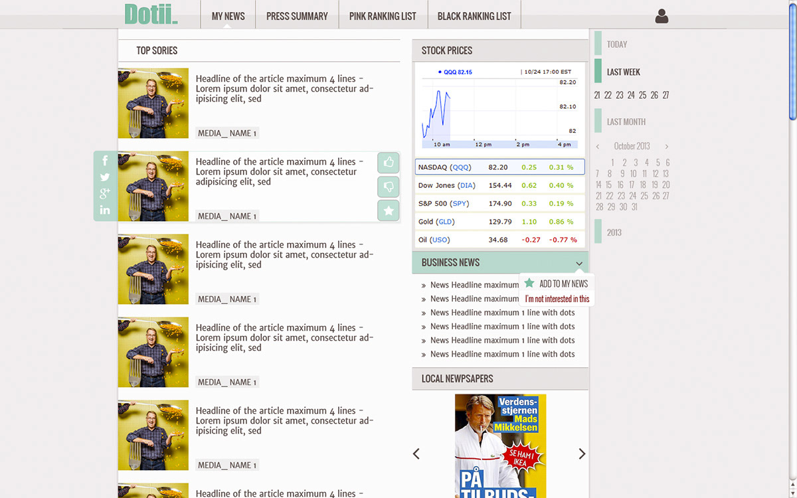Open the My News tab
This screenshot has height=498, width=797.
tap(228, 16)
